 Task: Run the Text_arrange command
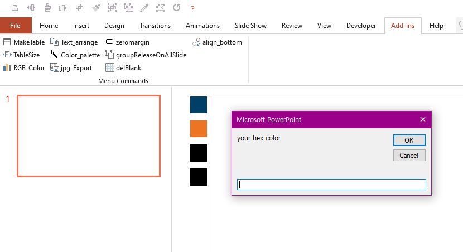(74, 42)
